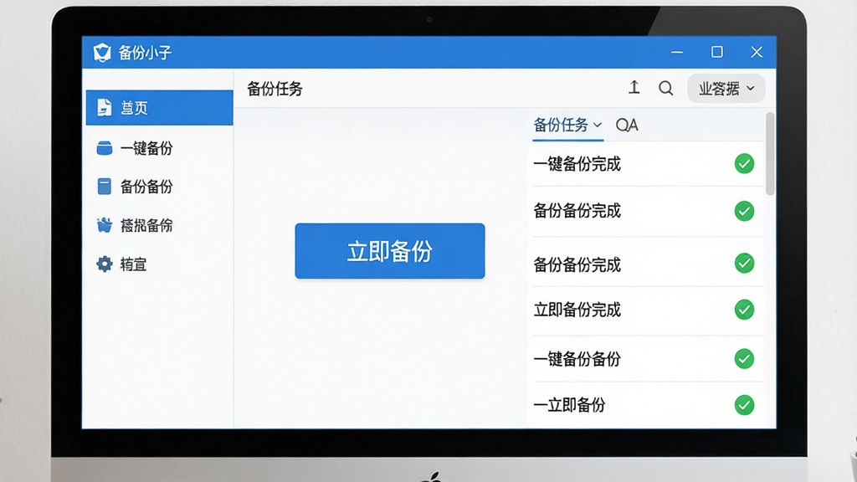Switch to the QA tab
Viewport: 857px width, 482px height.
click(x=627, y=126)
